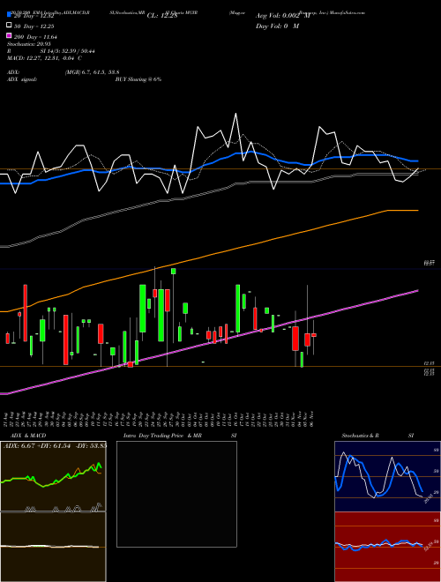
Task: Click the (MGR) 6.7, 61.5, 53.8 values
Action: (92, 72)
